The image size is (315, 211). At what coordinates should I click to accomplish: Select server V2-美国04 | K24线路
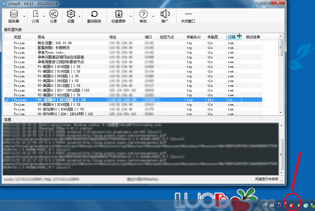coord(133,104)
